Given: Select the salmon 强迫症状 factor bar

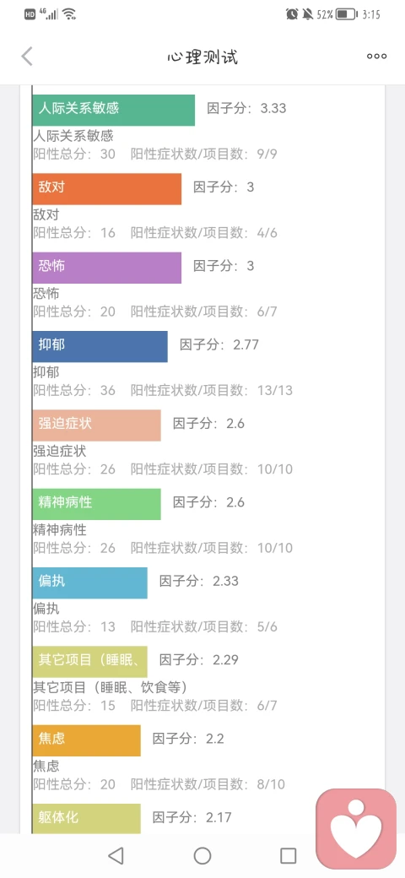Looking at the screenshot, I should [x=97, y=425].
